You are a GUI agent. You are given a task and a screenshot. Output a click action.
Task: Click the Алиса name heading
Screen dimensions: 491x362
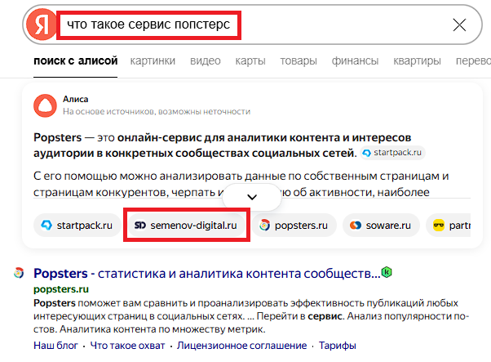[76, 99]
